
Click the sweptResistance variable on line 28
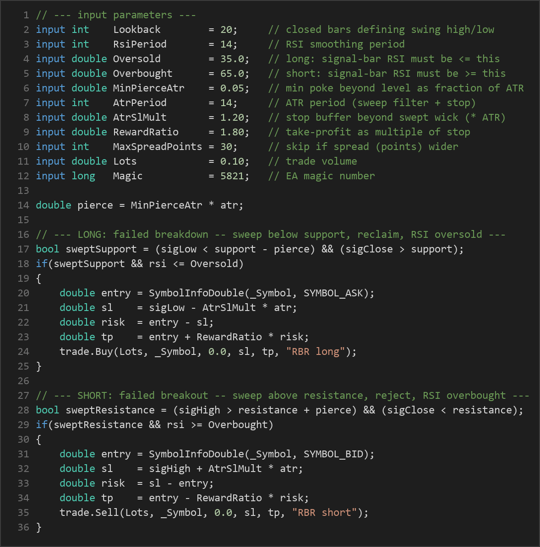[110, 410]
